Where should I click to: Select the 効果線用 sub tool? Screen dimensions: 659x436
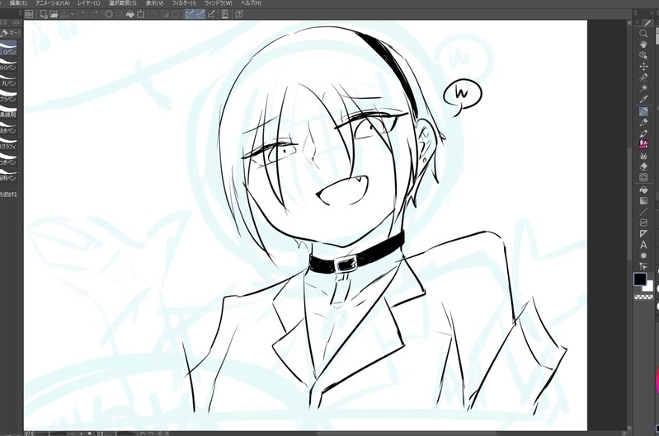[8, 111]
